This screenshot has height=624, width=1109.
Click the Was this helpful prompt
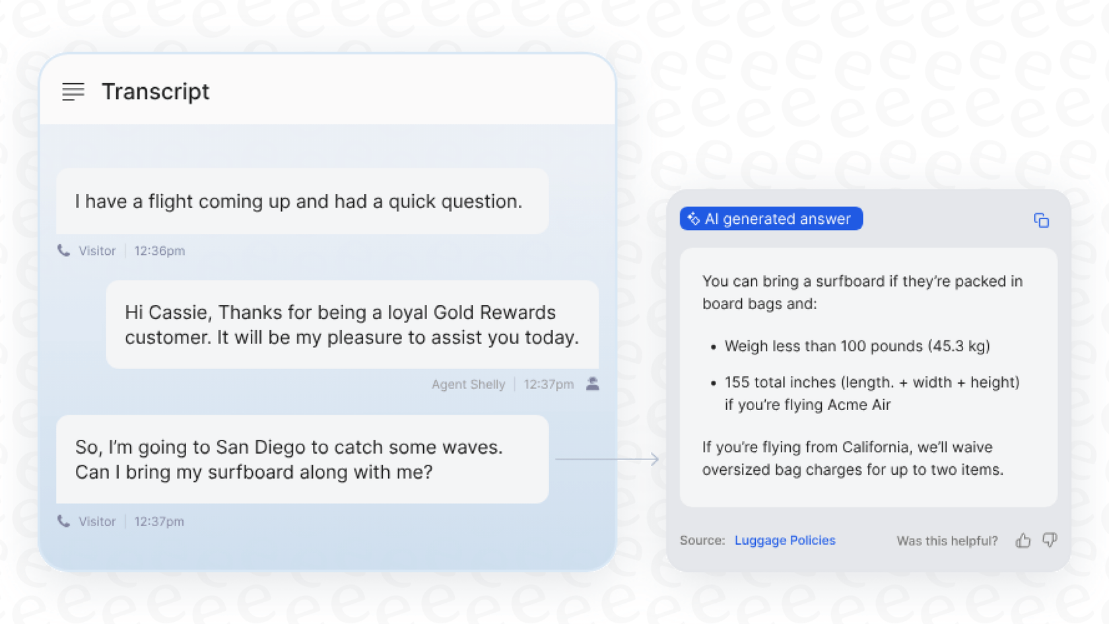[947, 540]
